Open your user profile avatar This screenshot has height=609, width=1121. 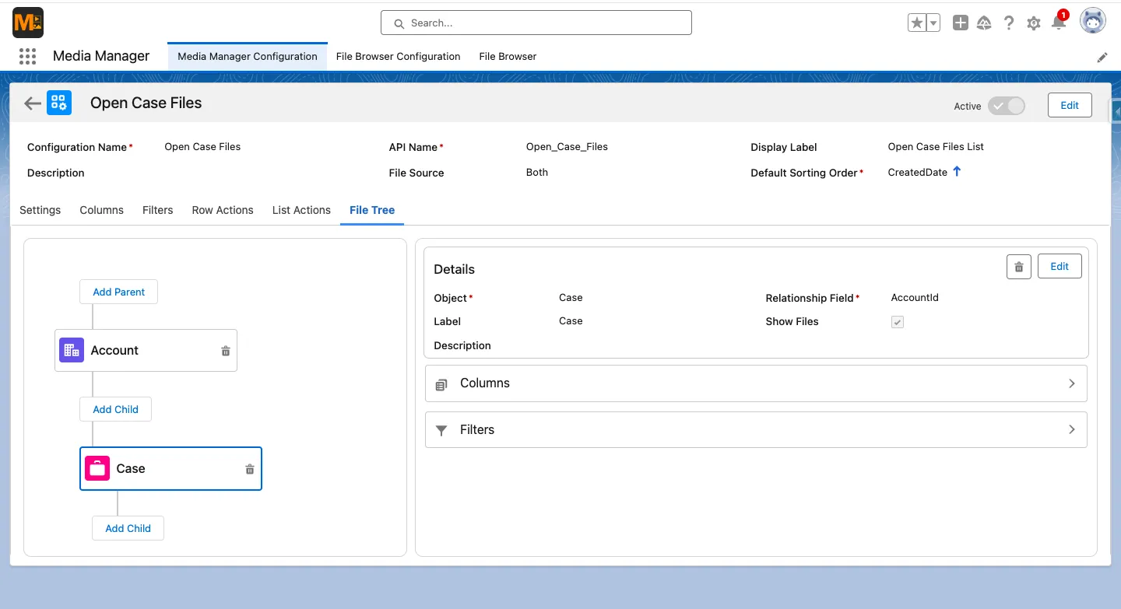[x=1093, y=21]
